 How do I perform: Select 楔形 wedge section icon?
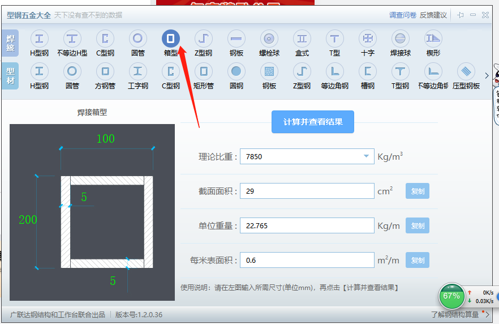[433, 39]
